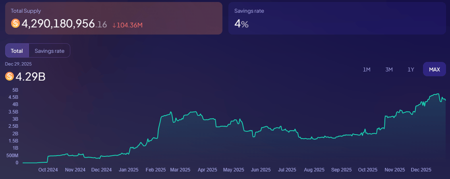450x179 pixels.
Task: Click the 3B y-axis label
Action: (15, 119)
